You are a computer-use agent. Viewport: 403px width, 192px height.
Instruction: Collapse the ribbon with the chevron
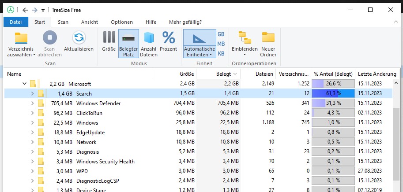396,22
